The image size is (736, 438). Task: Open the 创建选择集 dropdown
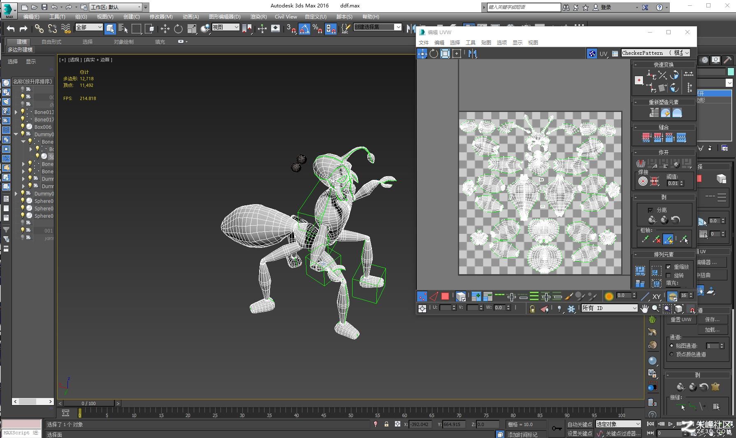click(377, 27)
